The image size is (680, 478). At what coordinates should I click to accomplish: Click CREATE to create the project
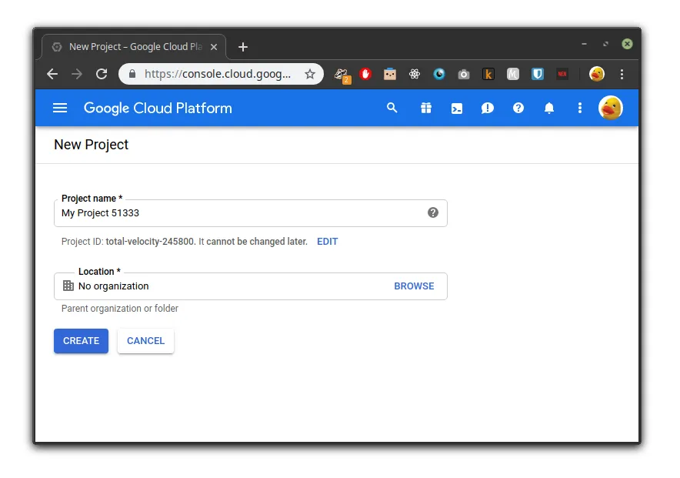[81, 341]
